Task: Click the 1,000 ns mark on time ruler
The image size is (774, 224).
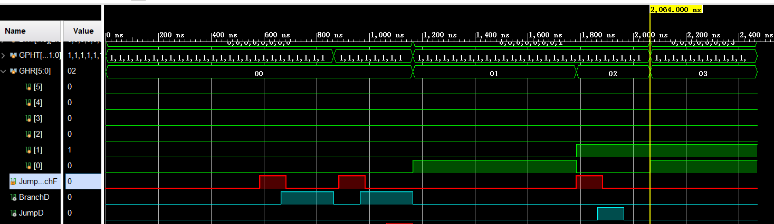Action: [x=387, y=35]
